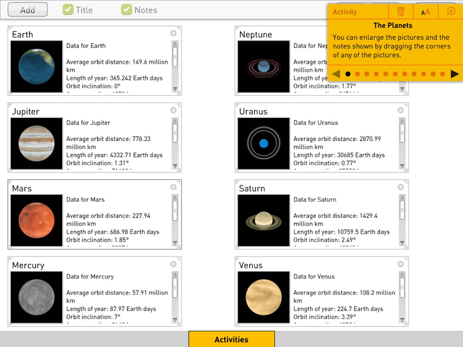Select the Saturn planet picture
This screenshot has width=463, height=347.
point(264,220)
